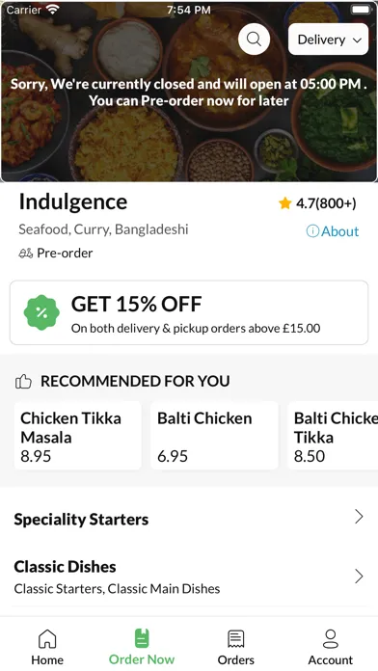Click the thumbs-up recommended icon

coord(23,381)
